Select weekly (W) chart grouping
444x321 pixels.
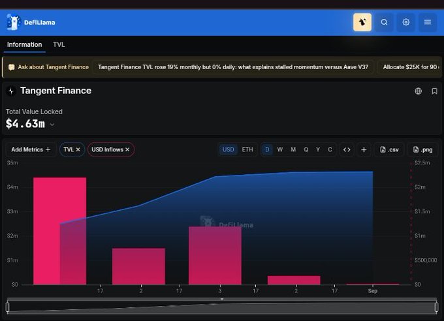pos(279,149)
